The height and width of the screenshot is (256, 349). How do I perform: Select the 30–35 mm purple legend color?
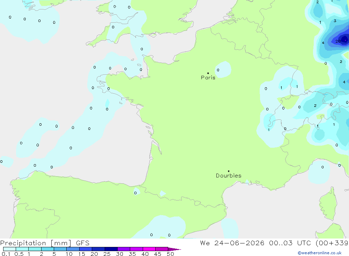pyautogui.click(x=124, y=249)
